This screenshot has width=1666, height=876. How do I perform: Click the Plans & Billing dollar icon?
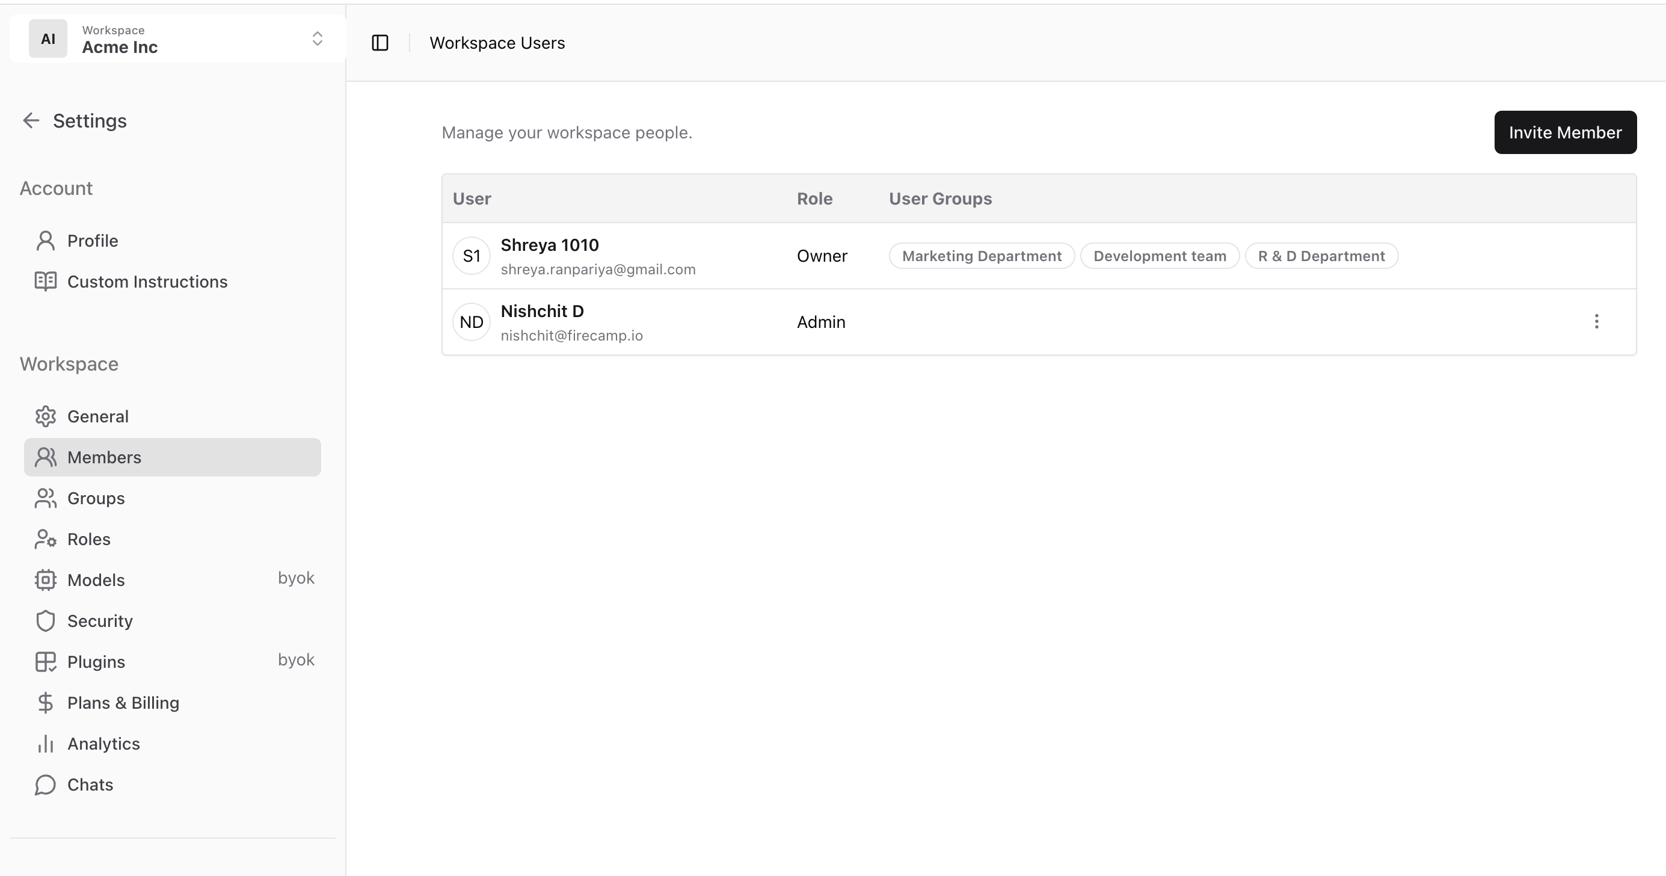point(45,703)
